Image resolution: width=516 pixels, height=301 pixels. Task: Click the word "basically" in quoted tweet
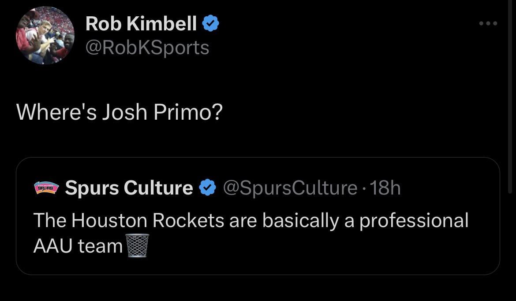click(x=300, y=220)
